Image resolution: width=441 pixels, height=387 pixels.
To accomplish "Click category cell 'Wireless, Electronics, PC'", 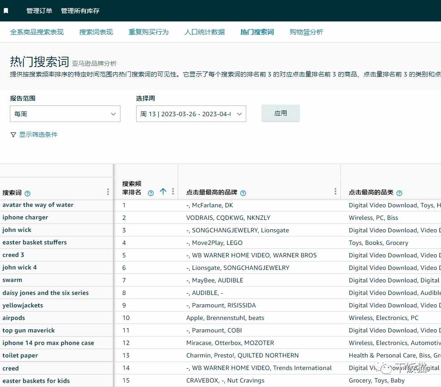I will click(384, 318).
